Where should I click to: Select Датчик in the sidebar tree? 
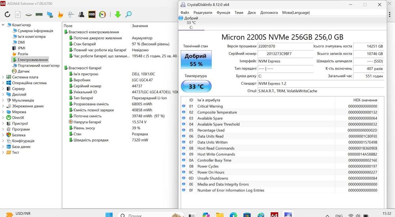coord(23,71)
